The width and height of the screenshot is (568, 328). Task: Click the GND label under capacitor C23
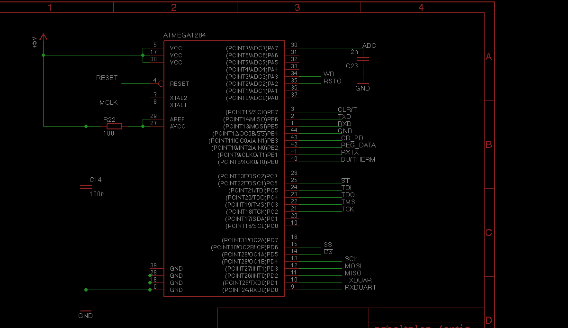tap(362, 88)
